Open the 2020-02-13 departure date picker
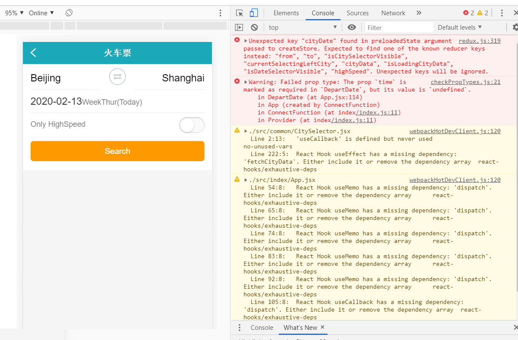Viewport: 518px width, 340px height. [56, 102]
